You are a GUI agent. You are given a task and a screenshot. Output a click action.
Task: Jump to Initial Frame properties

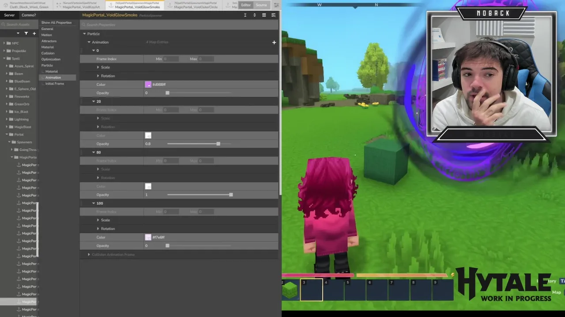[x=54, y=84]
